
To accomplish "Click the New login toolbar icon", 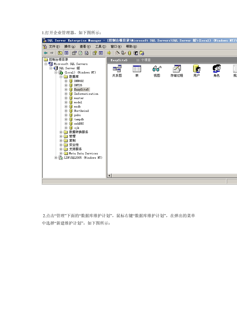I will pos(136,53).
